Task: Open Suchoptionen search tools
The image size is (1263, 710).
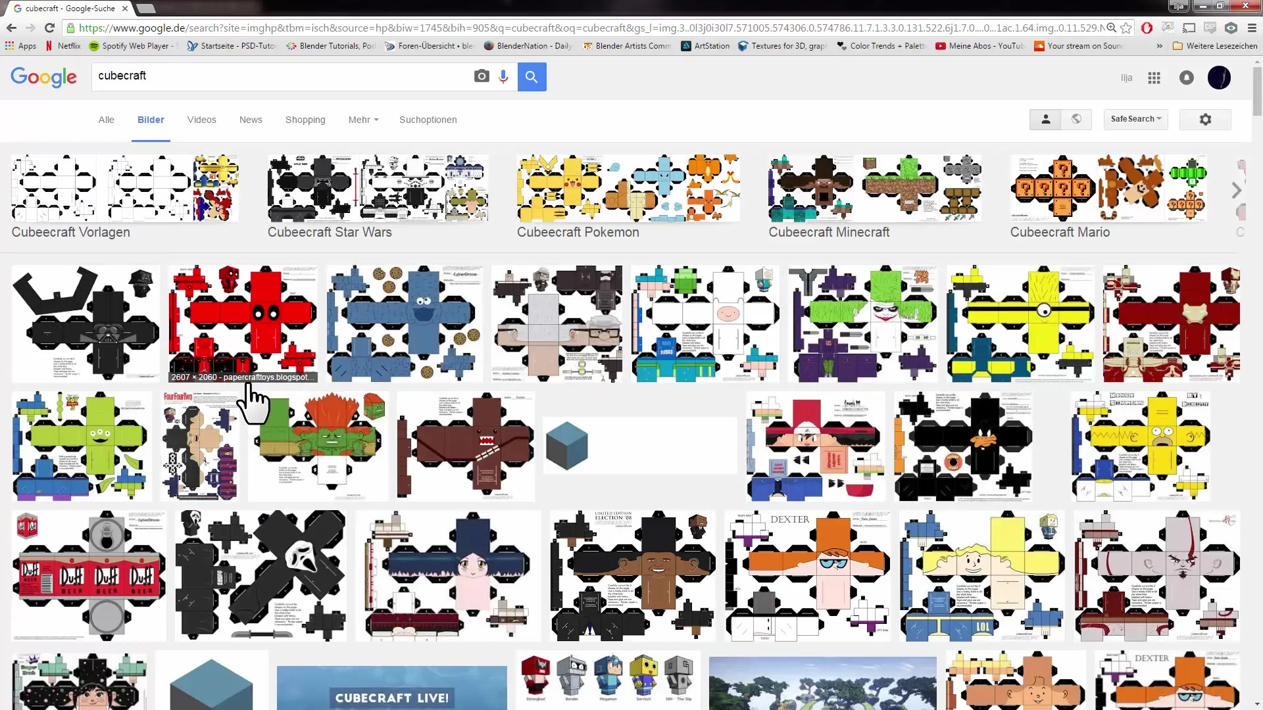Action: 428,120
